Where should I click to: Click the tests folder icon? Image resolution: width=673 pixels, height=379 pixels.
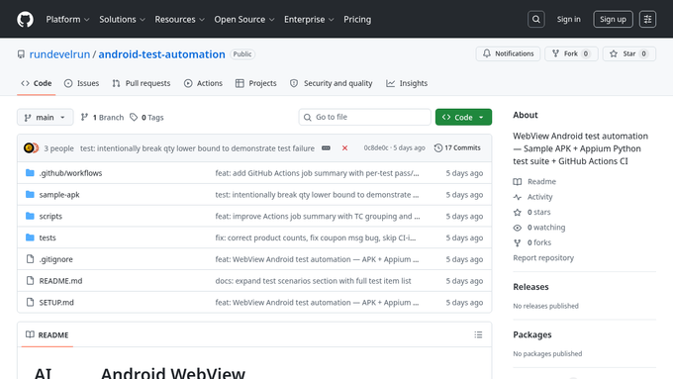[x=30, y=237]
